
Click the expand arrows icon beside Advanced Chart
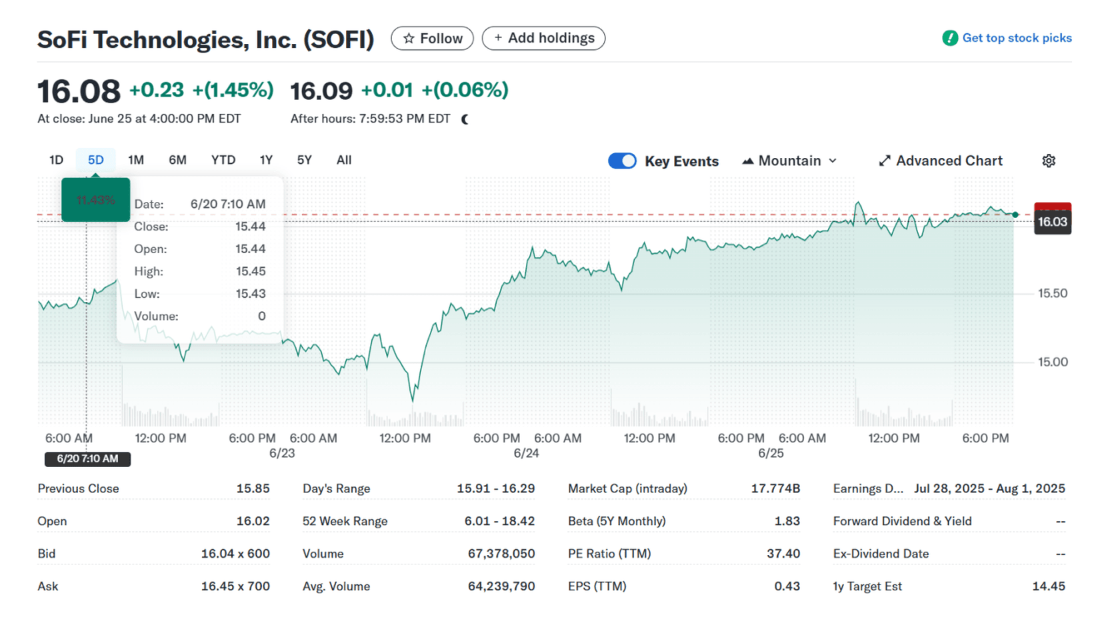885,161
